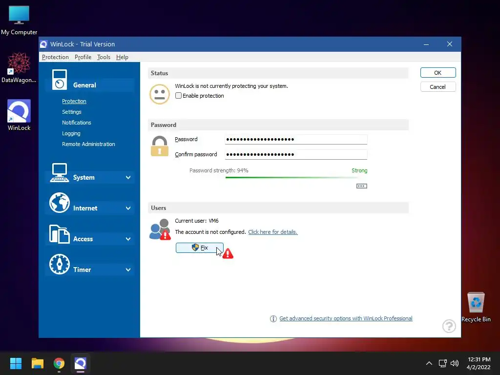
Task: Click the Internet globe icon
Action: click(59, 203)
